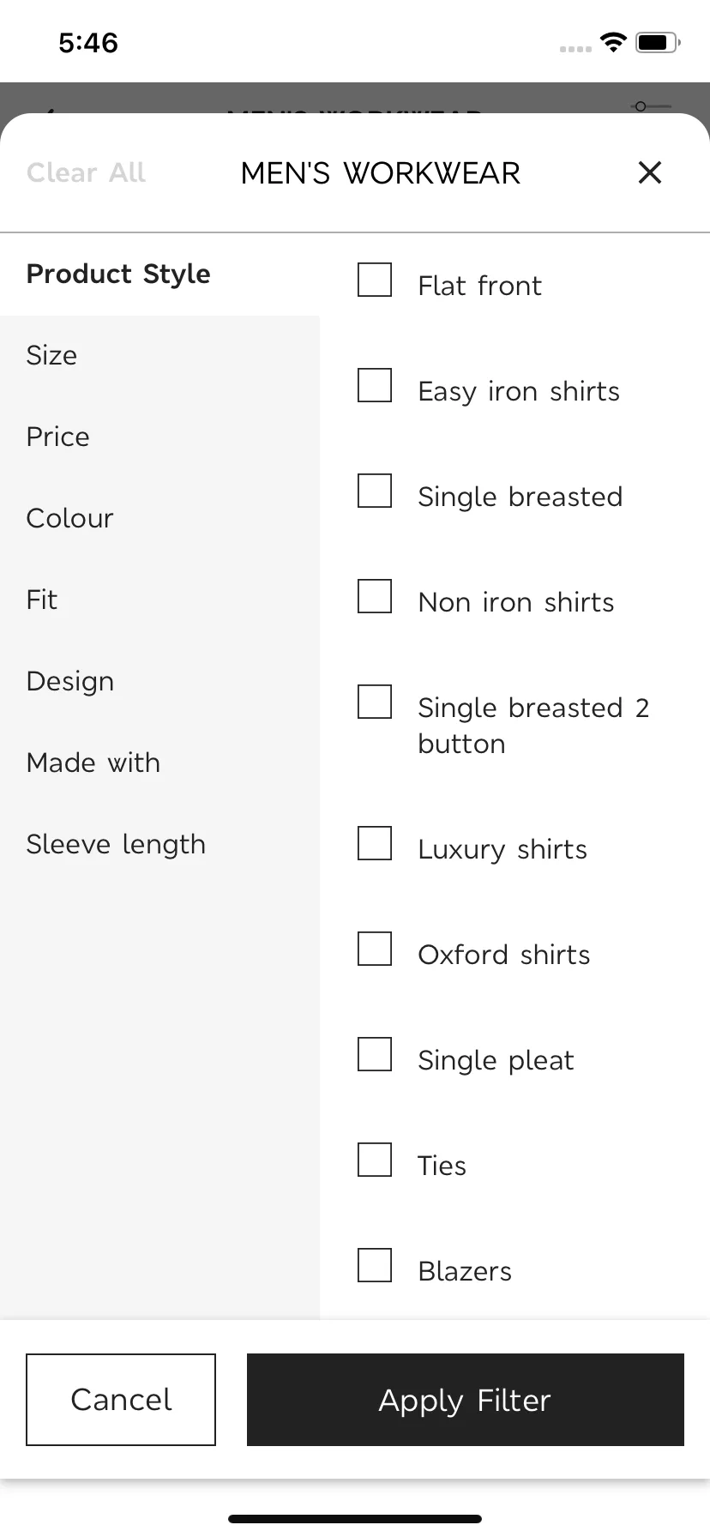Click the Apply Filter button
710x1537 pixels.
(x=466, y=1400)
